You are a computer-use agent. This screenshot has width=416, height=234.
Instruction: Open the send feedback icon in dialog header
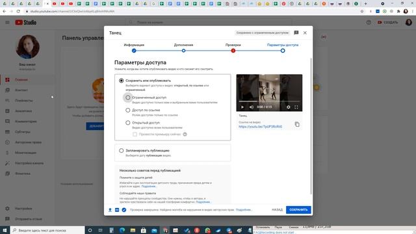click(x=296, y=32)
